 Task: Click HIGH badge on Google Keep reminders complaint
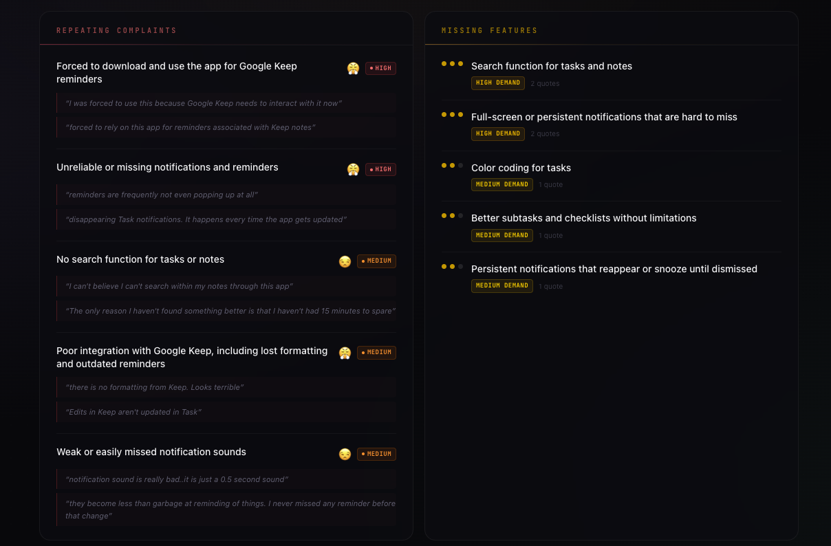[x=380, y=68]
